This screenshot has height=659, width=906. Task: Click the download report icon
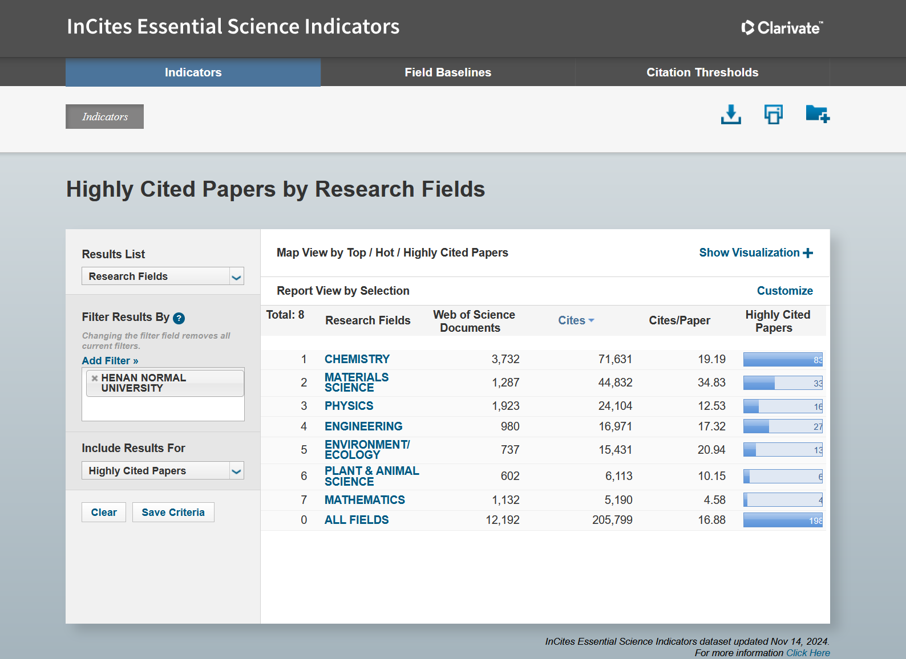pos(730,115)
